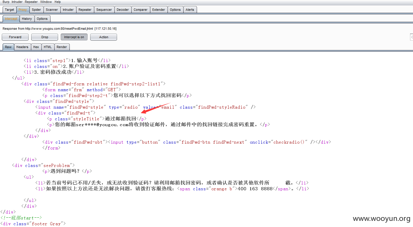Switch to the Extender tab
This screenshot has height=227, width=413.
pyautogui.click(x=159, y=10)
